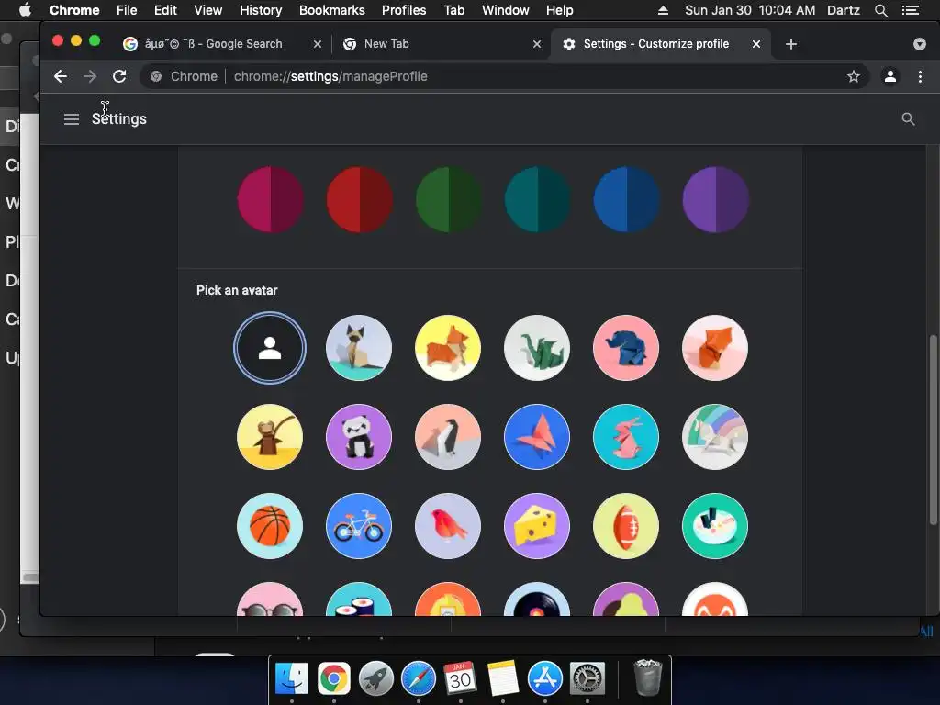This screenshot has width=940, height=705.
Task: Choose the blue theme color swatch
Action: [626, 199]
